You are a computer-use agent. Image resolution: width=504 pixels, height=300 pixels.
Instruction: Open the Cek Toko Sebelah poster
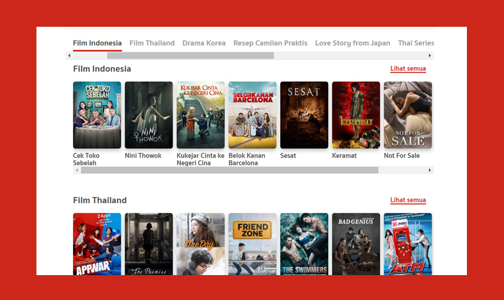tap(97, 115)
